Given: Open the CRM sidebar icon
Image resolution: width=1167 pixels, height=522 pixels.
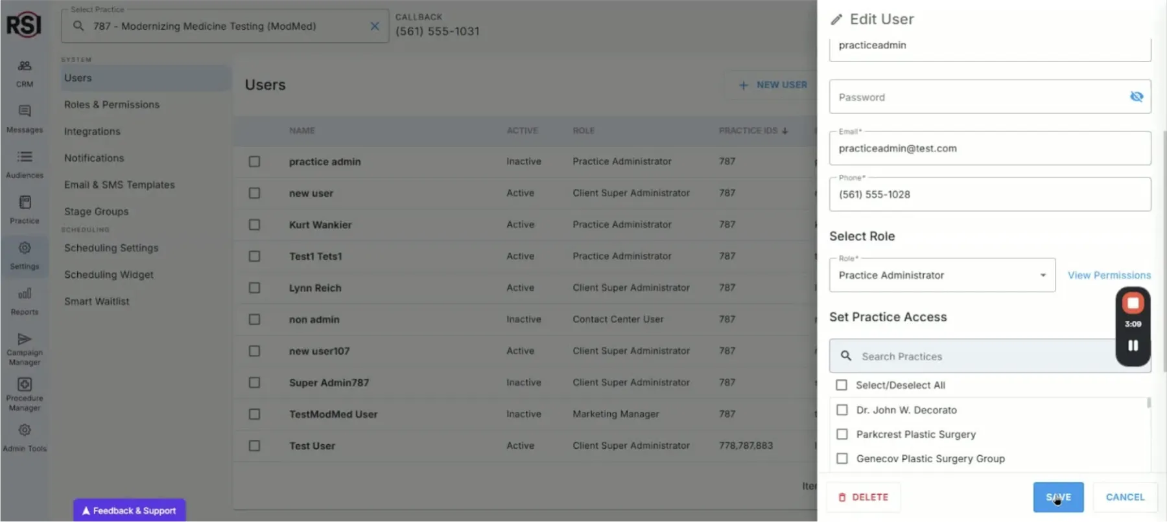Looking at the screenshot, I should coord(25,66).
